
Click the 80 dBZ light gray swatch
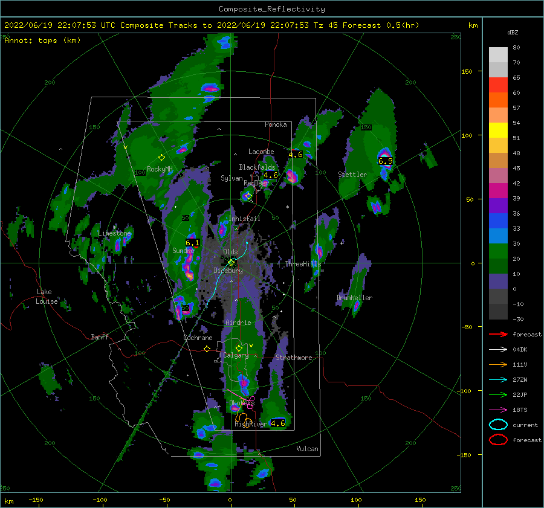tap(498, 55)
